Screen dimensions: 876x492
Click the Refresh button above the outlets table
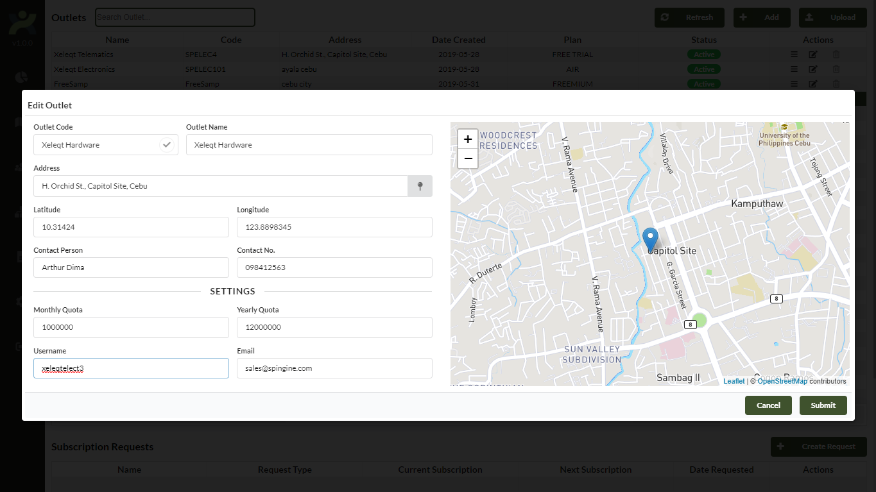click(x=689, y=17)
